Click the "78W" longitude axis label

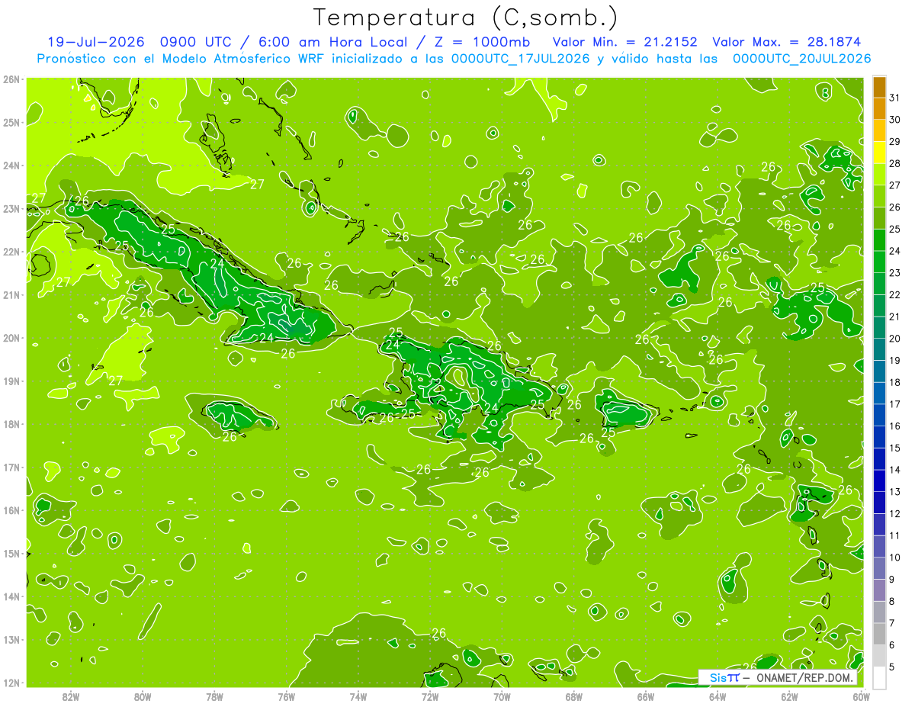coord(214,696)
